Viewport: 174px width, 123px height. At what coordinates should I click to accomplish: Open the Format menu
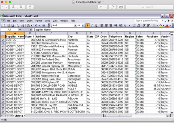pos(39,21)
